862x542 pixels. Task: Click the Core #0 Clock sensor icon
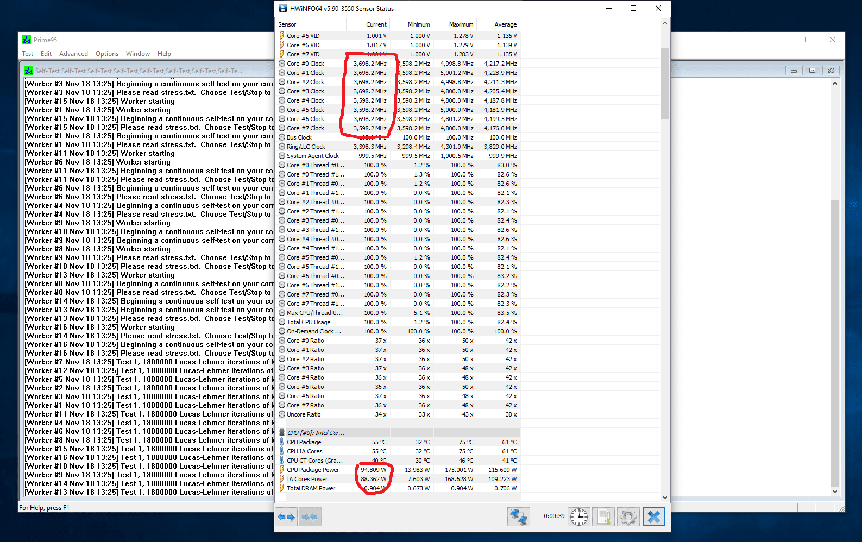(x=282, y=64)
